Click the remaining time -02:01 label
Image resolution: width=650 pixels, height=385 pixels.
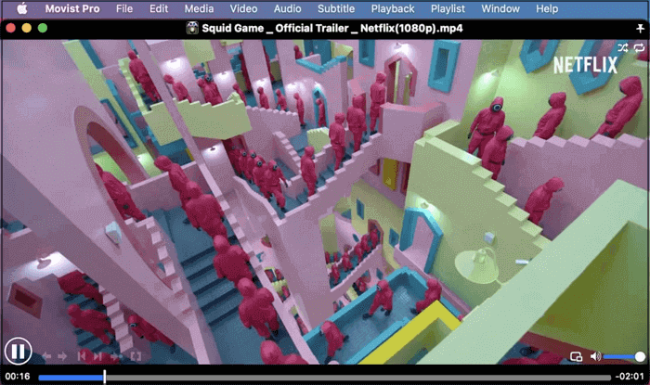[x=631, y=377]
